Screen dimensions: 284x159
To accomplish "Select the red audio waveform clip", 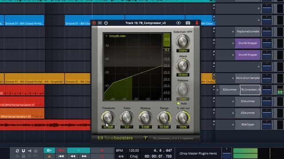I will coord(45,125).
